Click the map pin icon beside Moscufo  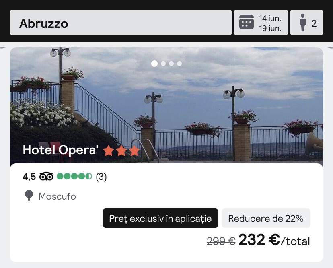(29, 196)
